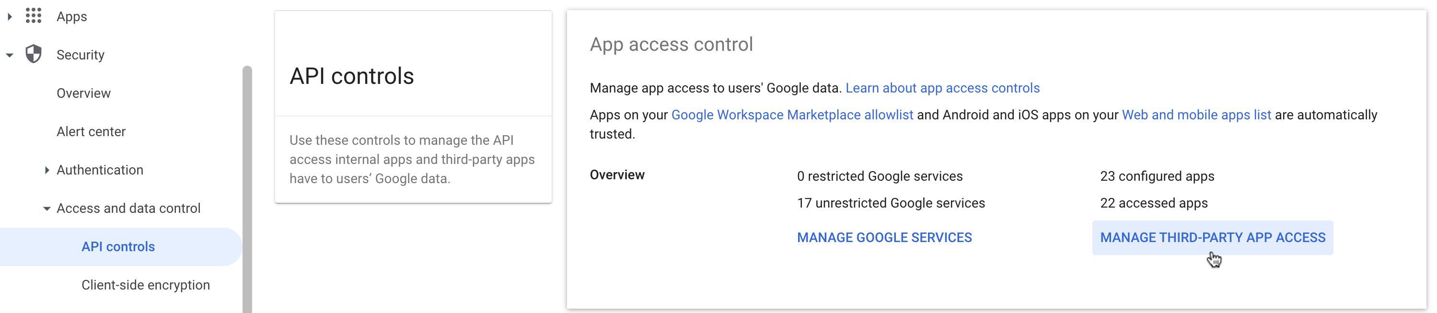Open Learn about app access controls link

tap(942, 88)
